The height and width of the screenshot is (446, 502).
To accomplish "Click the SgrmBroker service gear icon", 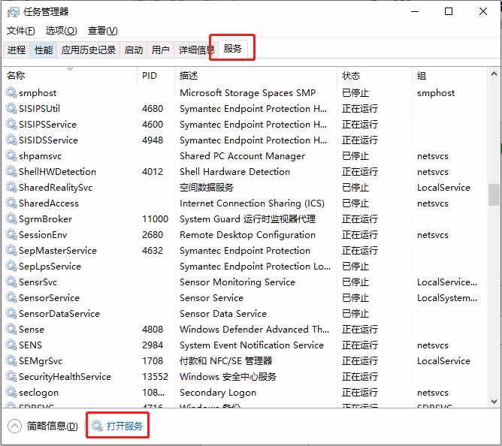I will point(11,219).
